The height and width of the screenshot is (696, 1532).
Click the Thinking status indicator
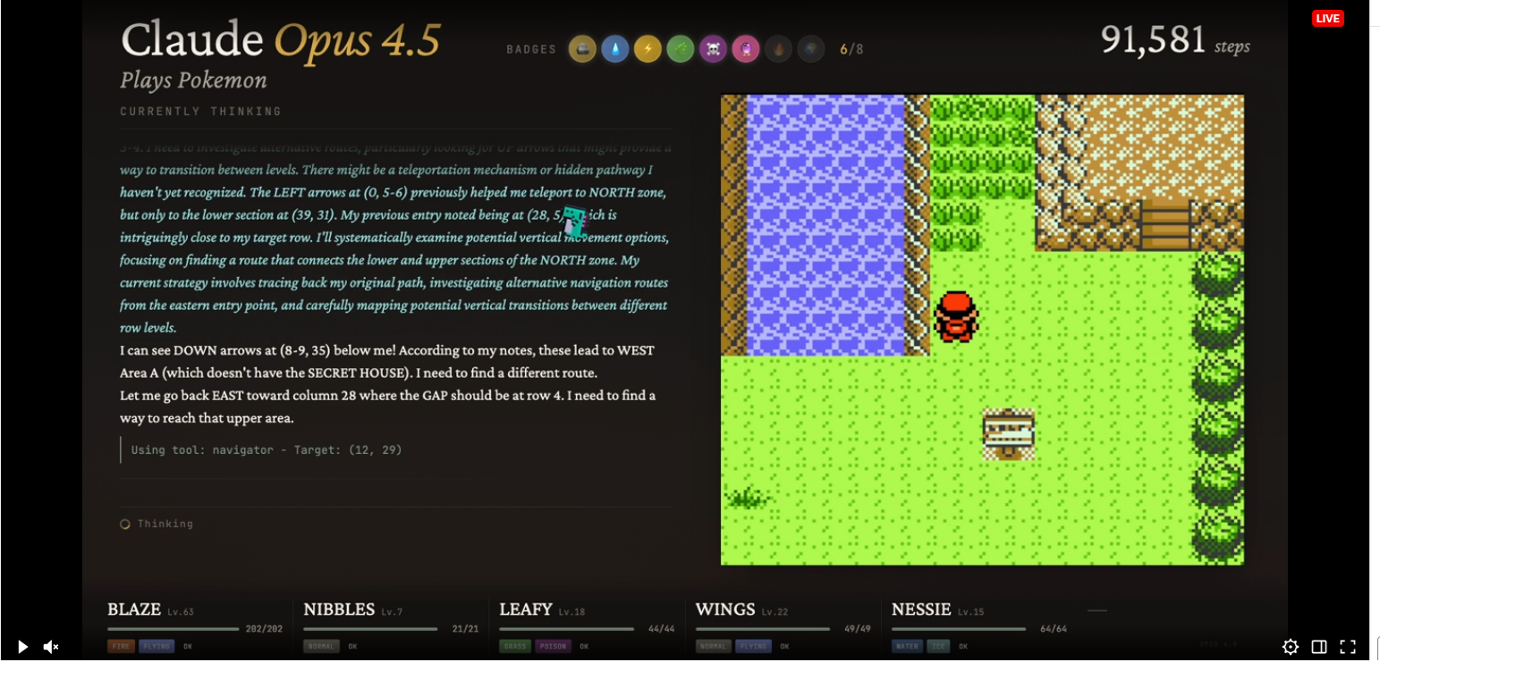click(x=157, y=524)
